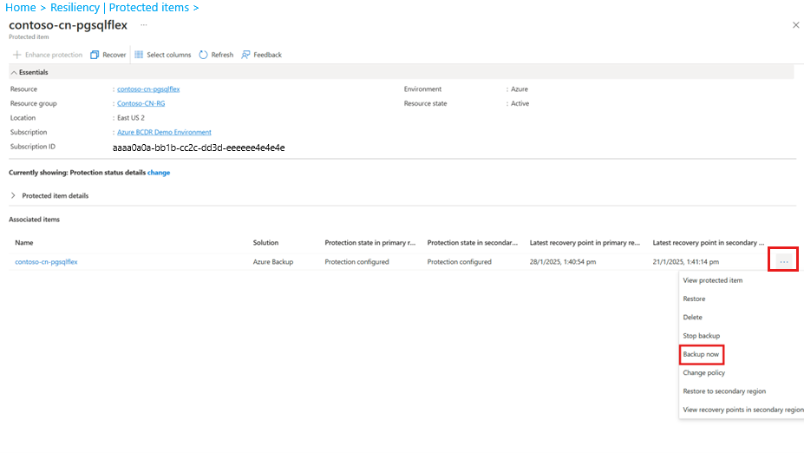Click the 21/1/2025, 1:41:14 pm cell
804x453 pixels.
[x=685, y=262]
